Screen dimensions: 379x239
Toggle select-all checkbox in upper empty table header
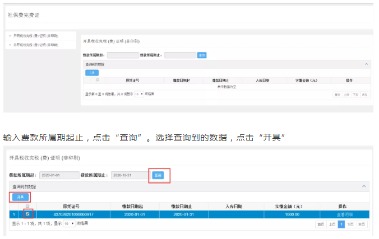pos(98,80)
